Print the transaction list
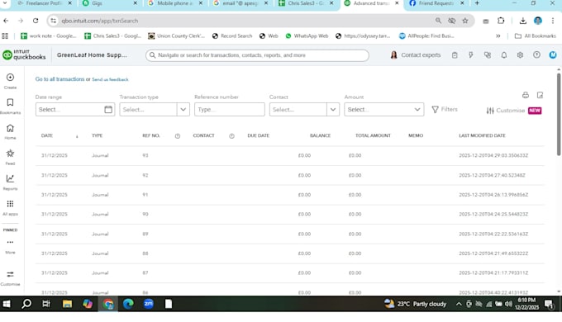Screen dimensions: 562x322 (526, 95)
